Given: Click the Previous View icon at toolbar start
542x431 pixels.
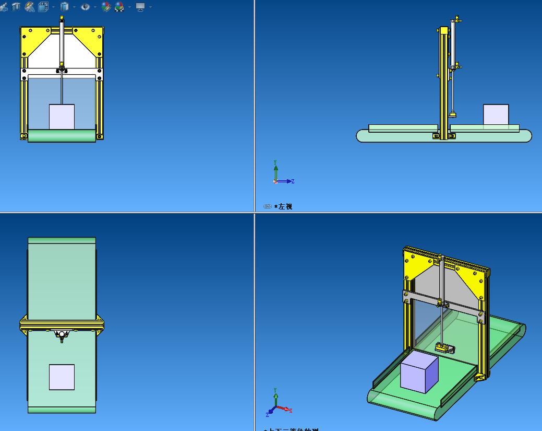Looking at the screenshot, I should tap(4, 7).
